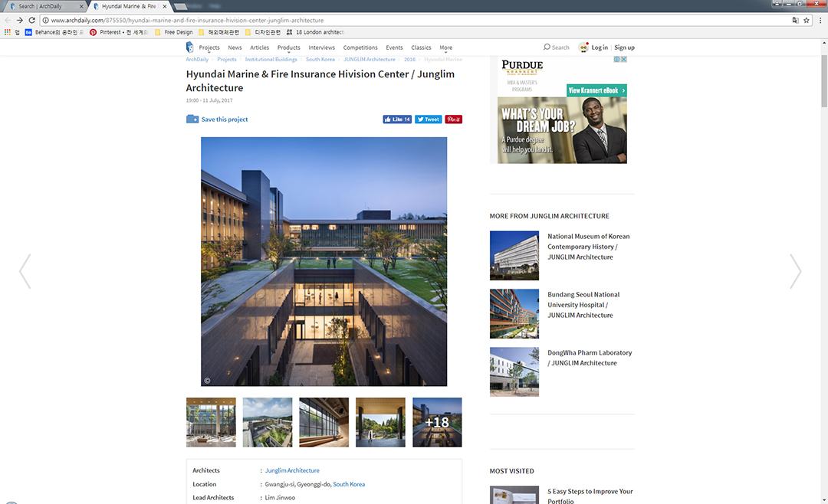Open the Classics menu item

pyautogui.click(x=421, y=47)
